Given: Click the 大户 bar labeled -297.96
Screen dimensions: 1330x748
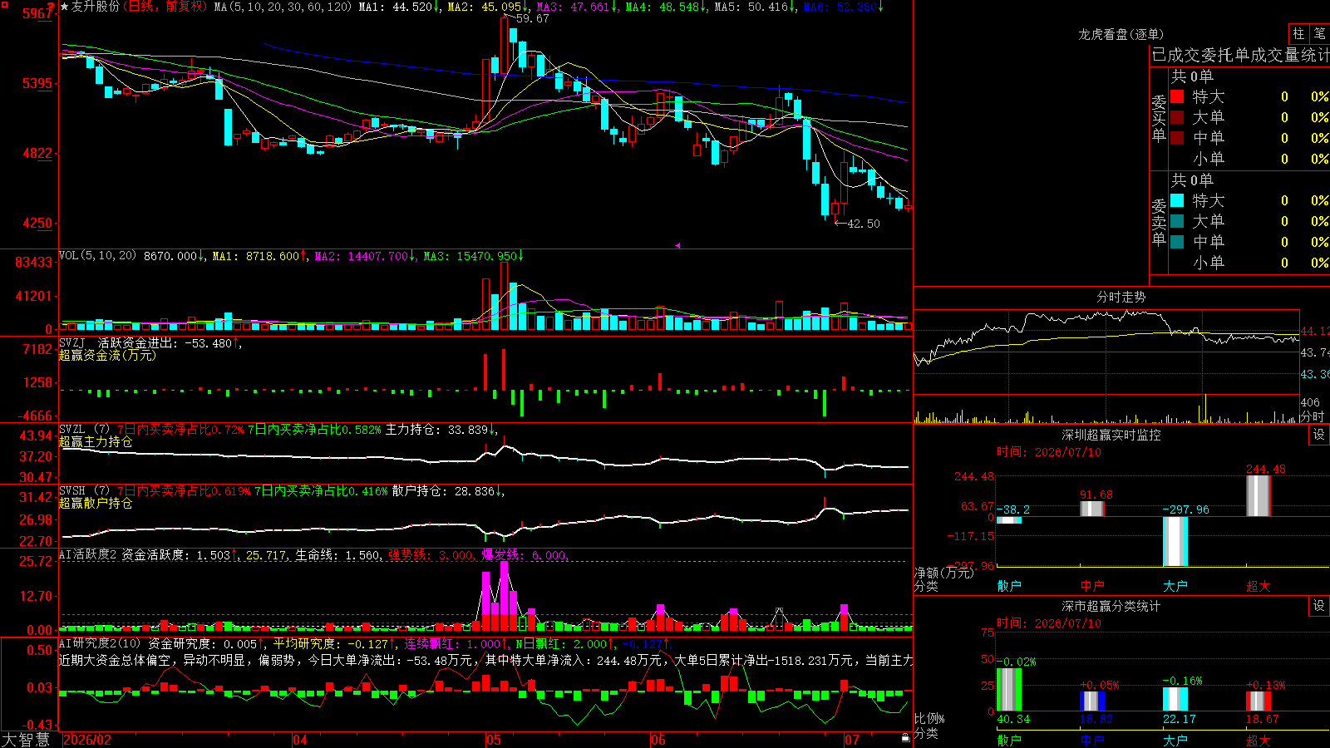Looking at the screenshot, I should point(1175,541).
